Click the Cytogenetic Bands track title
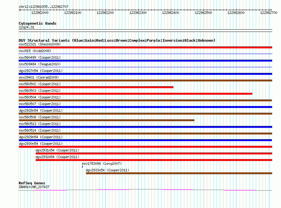This screenshot has height=208, width=281. coord(38,23)
